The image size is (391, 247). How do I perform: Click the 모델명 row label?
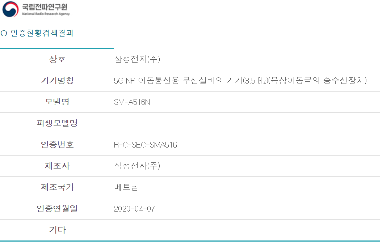pyautogui.click(x=57, y=102)
